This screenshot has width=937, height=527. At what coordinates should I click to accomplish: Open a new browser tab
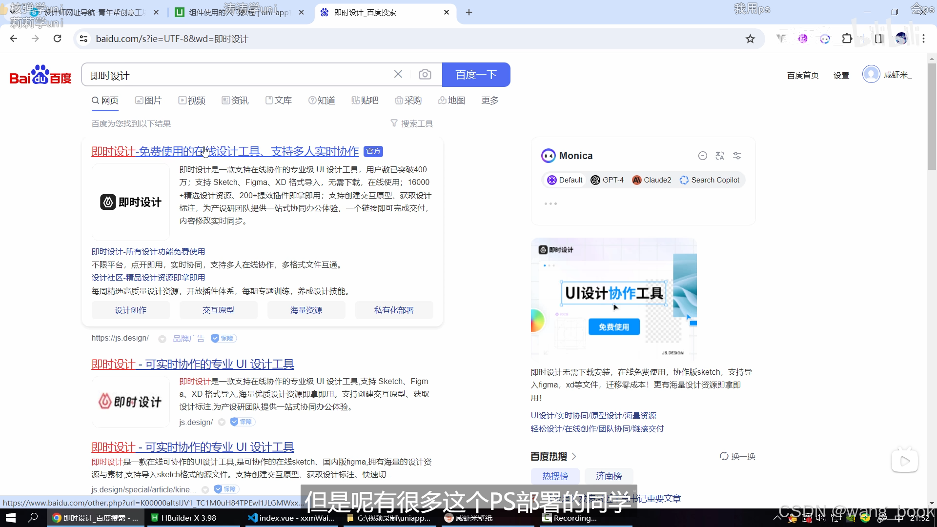click(469, 12)
